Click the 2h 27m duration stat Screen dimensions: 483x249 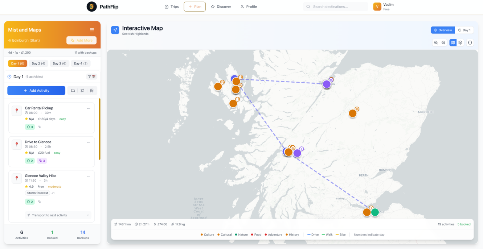[142, 224]
